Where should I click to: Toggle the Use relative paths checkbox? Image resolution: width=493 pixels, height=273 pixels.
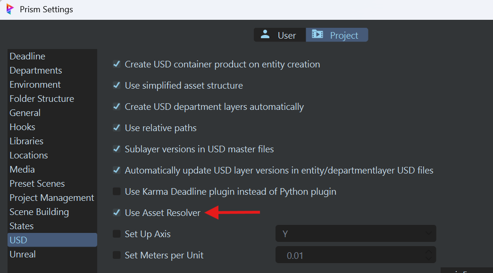[x=117, y=128]
